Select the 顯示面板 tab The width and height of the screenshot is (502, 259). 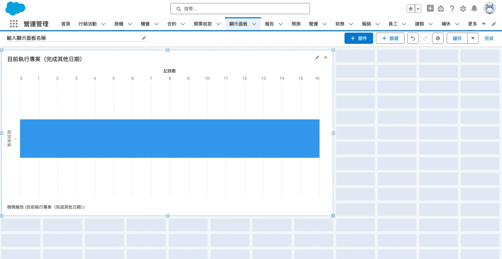tap(238, 24)
